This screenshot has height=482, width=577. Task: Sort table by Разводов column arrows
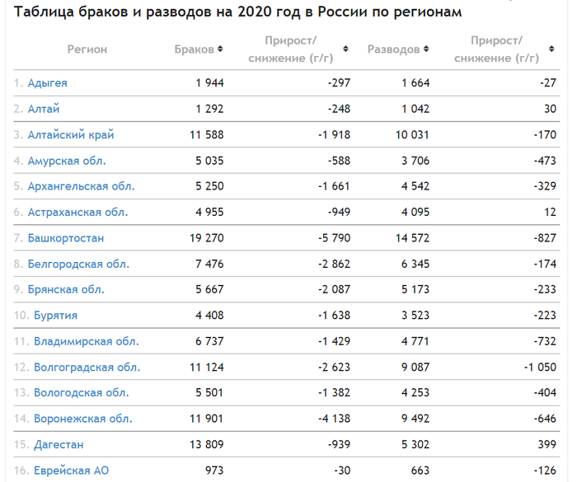[x=426, y=49]
